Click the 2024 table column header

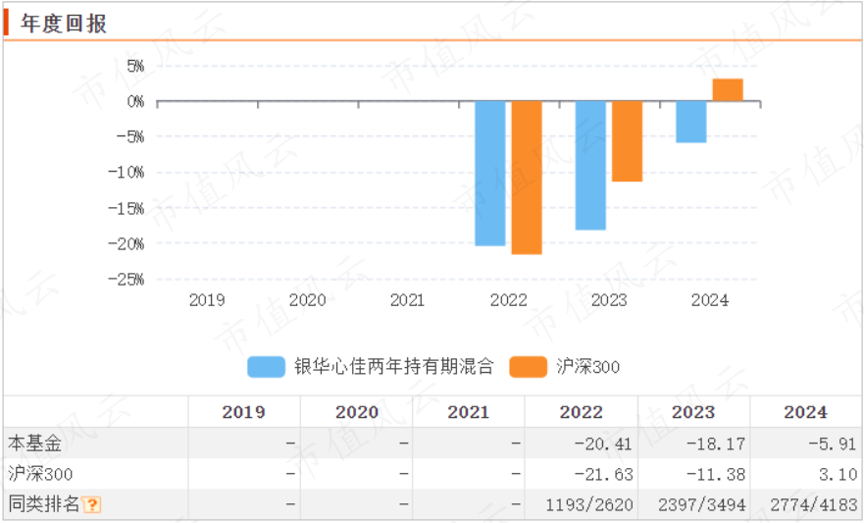(805, 412)
